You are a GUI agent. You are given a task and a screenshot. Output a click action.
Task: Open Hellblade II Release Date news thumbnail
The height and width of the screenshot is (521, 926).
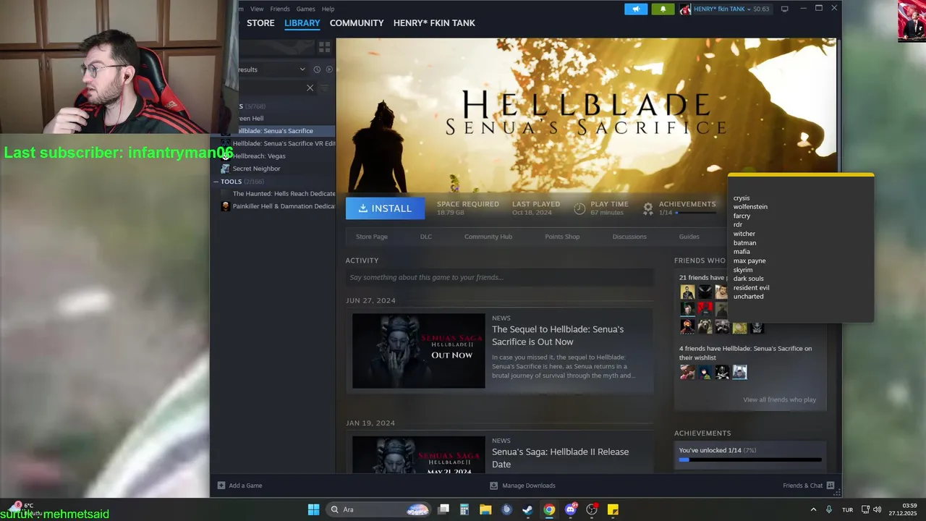click(419, 454)
